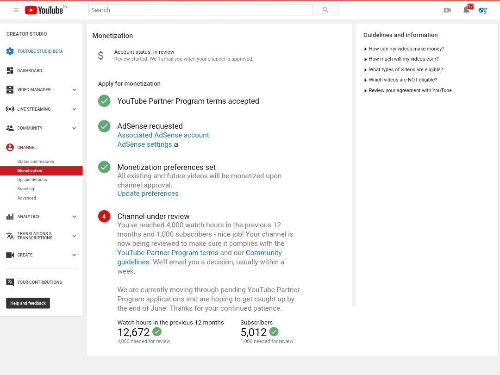The width and height of the screenshot is (500, 375).
Task: Click the Channel person icon
Action: [10, 147]
